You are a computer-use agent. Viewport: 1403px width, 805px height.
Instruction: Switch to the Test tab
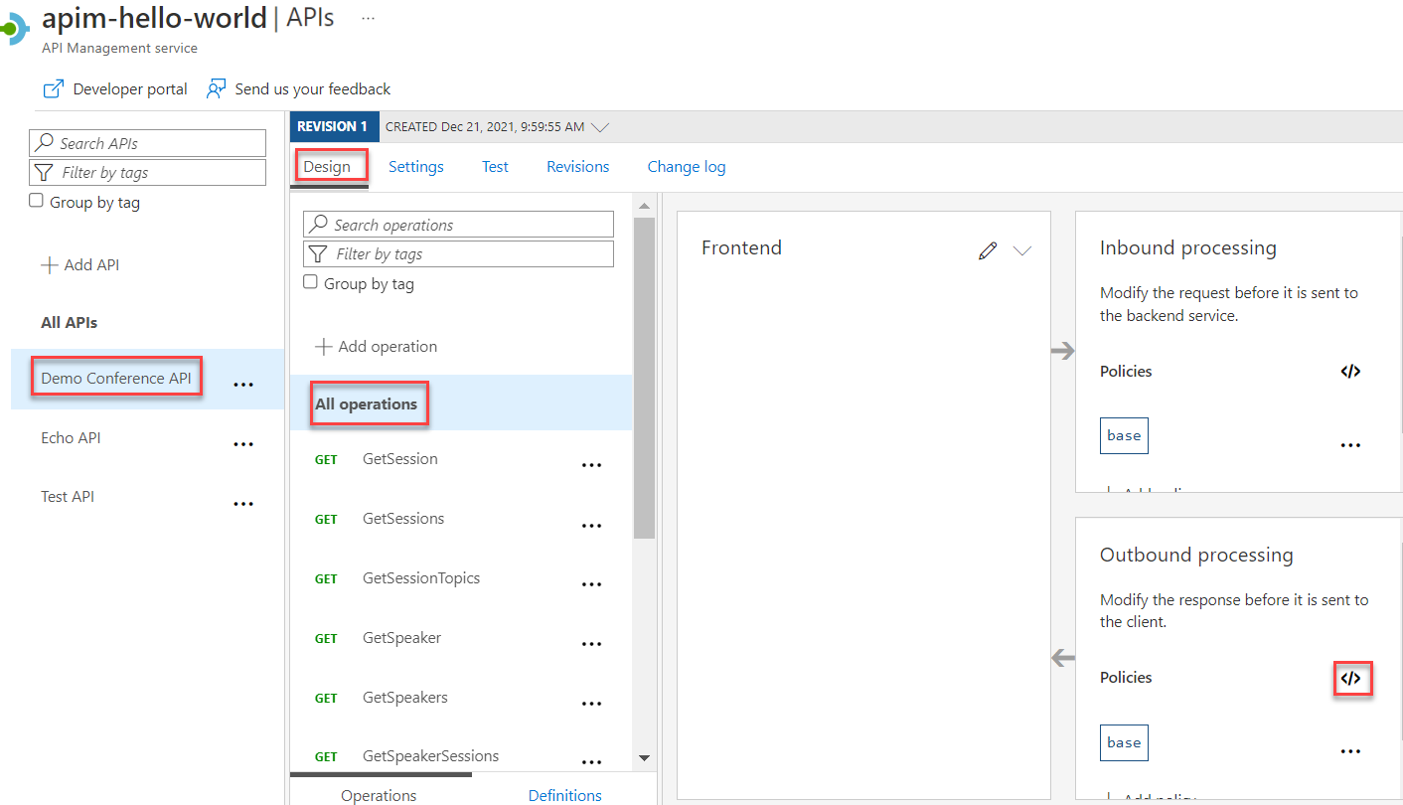pyautogui.click(x=495, y=167)
